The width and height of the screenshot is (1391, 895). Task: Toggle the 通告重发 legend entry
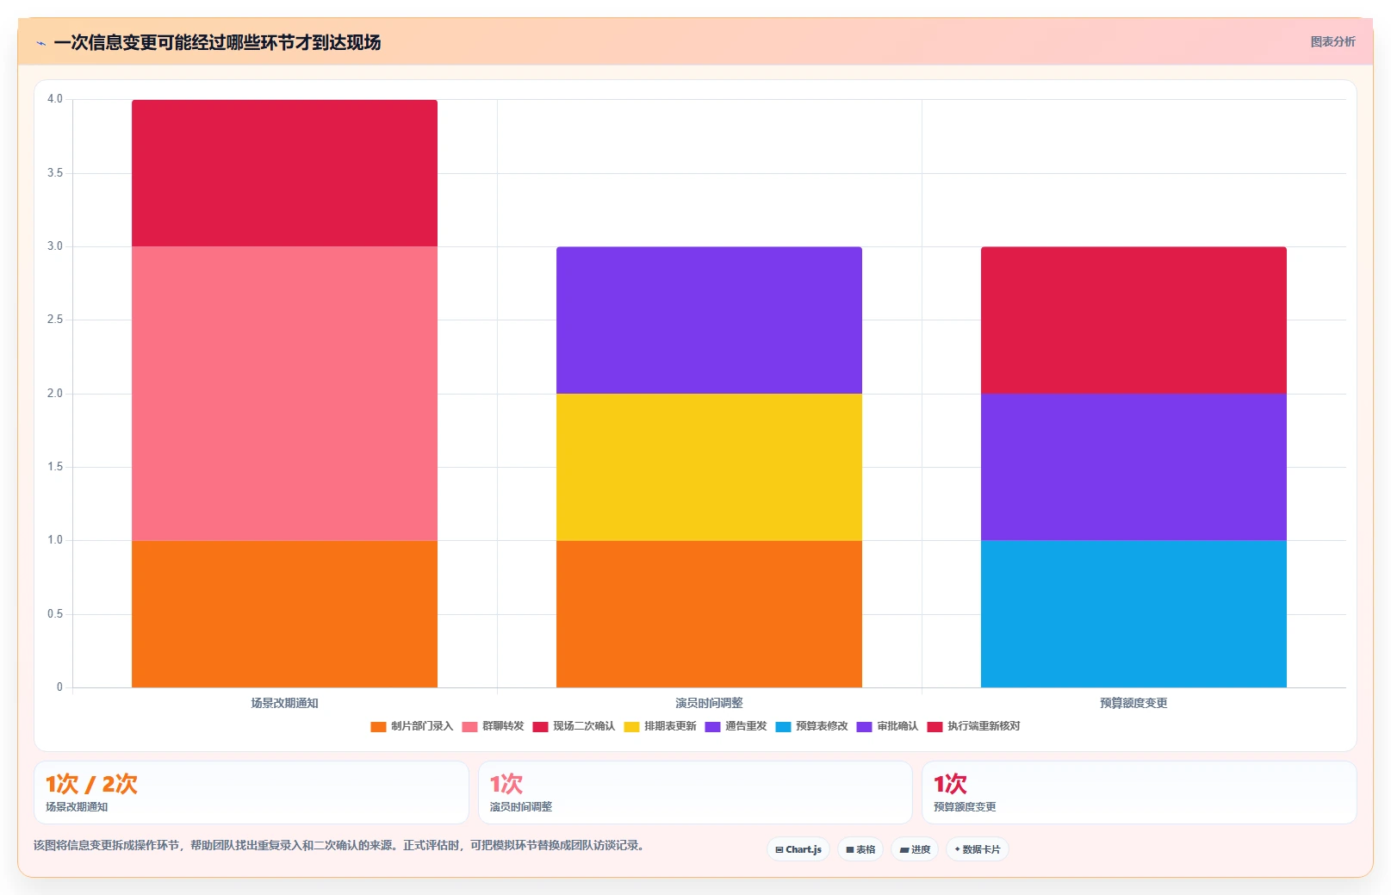click(736, 726)
